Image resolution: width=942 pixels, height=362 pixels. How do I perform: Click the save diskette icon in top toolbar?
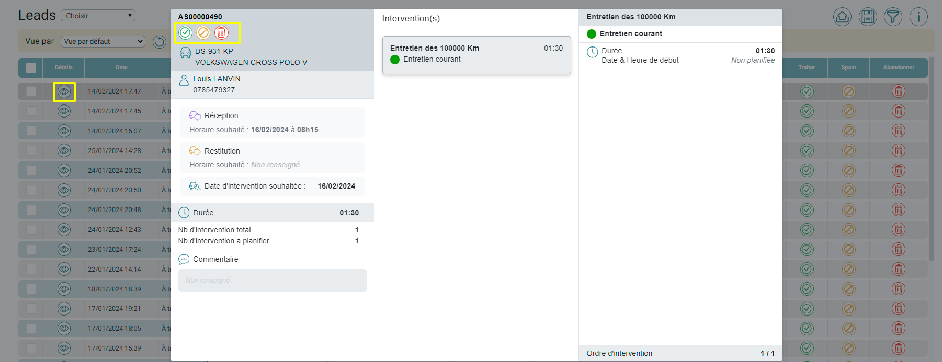868,17
